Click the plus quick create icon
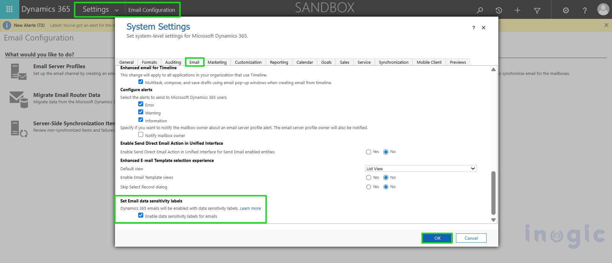 518,10
